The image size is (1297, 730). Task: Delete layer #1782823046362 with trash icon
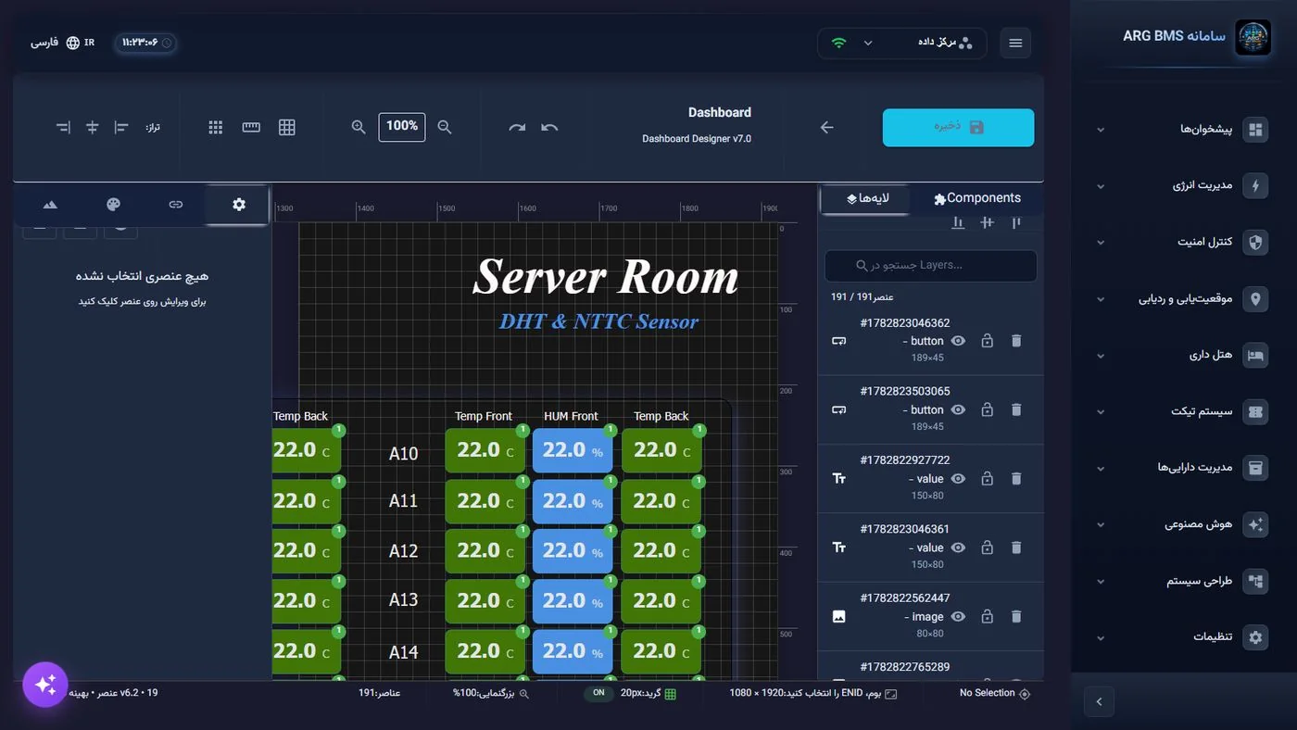click(x=1016, y=341)
